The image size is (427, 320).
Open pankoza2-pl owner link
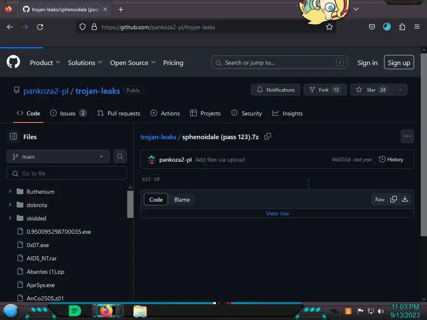46,90
